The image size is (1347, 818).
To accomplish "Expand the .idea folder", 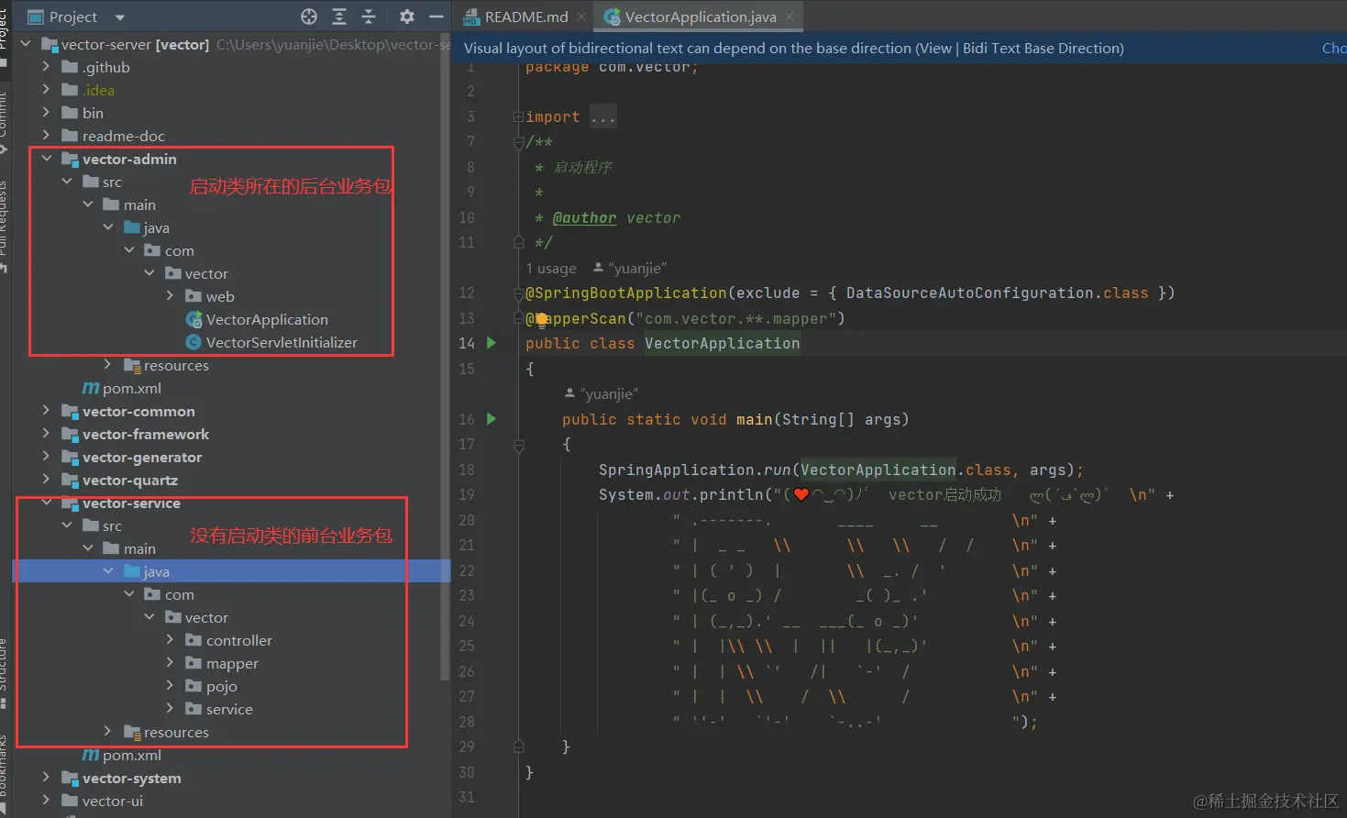I will [46, 90].
